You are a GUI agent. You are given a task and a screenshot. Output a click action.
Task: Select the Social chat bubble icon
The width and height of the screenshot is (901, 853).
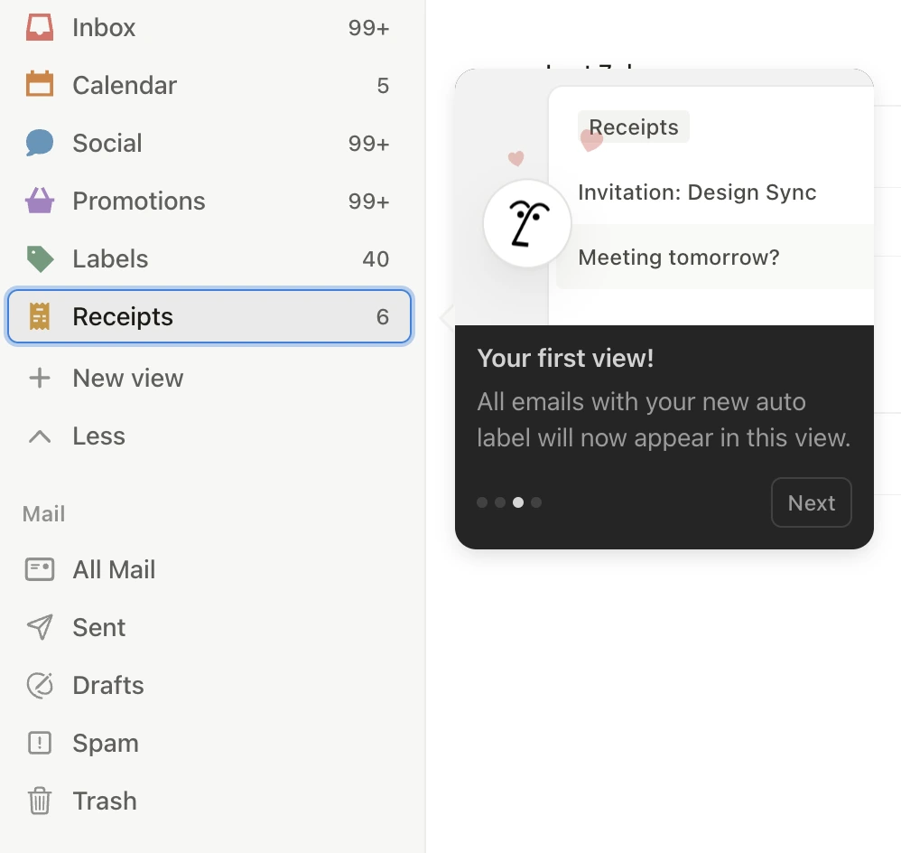point(40,143)
